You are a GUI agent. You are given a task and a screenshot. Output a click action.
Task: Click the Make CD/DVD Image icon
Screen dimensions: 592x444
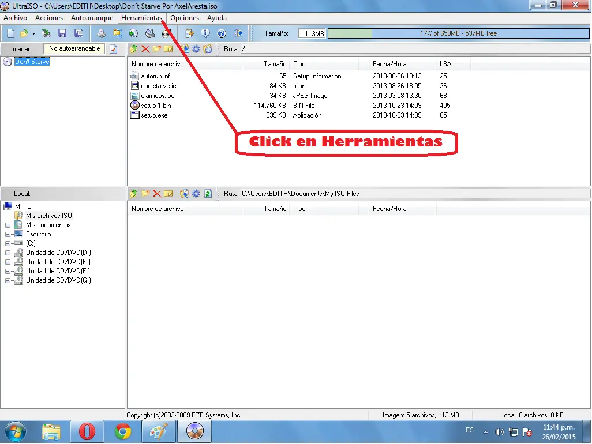101,33
